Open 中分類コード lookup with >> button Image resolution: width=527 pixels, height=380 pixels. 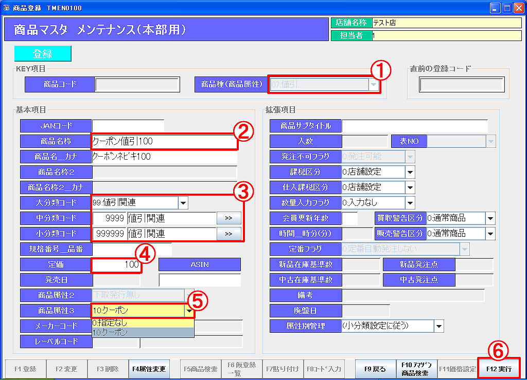(x=229, y=218)
